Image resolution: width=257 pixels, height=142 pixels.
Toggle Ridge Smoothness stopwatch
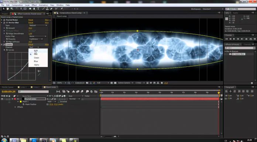tap(7, 34)
